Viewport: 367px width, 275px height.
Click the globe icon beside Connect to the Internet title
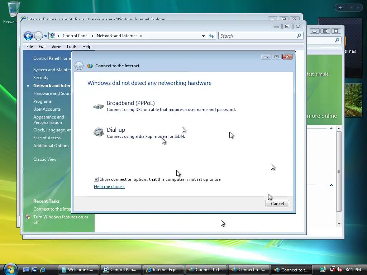(90, 66)
